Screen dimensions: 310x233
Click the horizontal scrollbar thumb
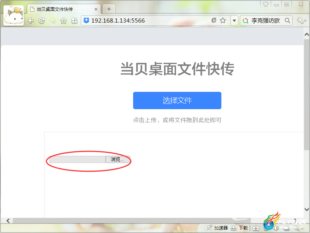pyautogui.click(x=132, y=221)
